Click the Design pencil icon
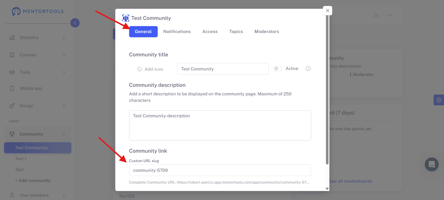This screenshot has width=444, height=200. click(x=12, y=106)
